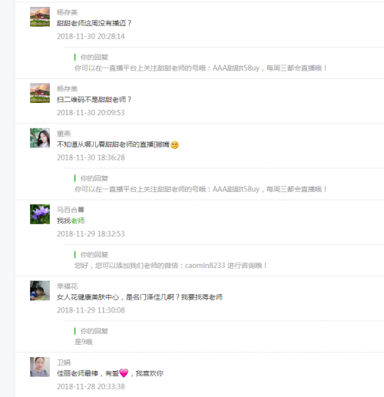The image size is (384, 397).
Task: Click the reply 是9哦
Action: point(84,342)
